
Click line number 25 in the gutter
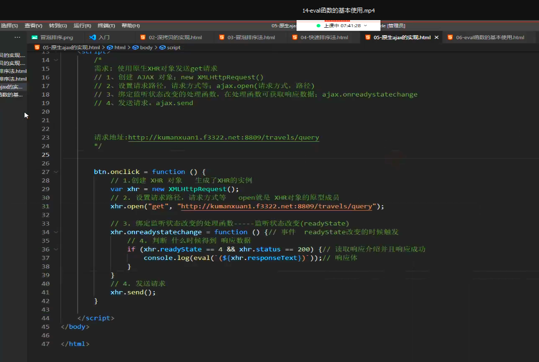45,155
